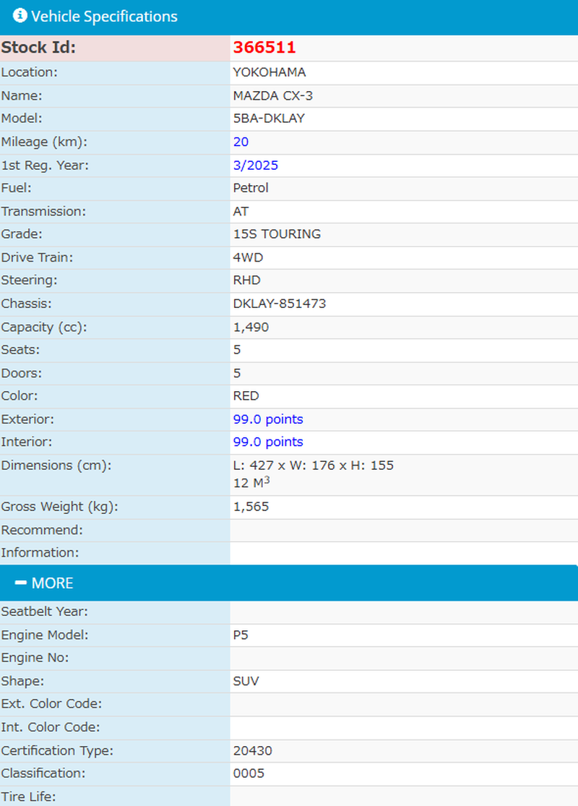Click Interior 99.0 points value
Image resolution: width=578 pixels, height=806 pixels.
pos(268,442)
